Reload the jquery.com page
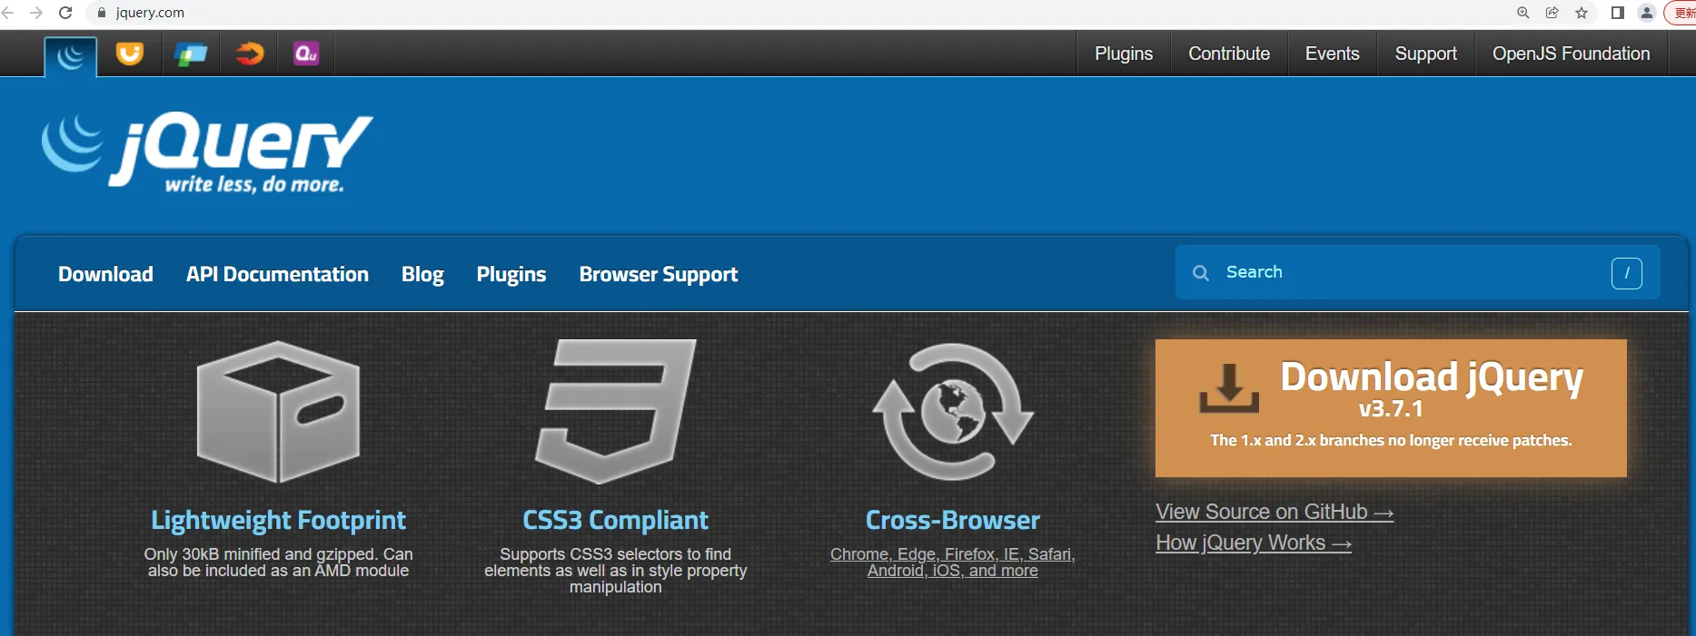1696x636 pixels. click(65, 13)
